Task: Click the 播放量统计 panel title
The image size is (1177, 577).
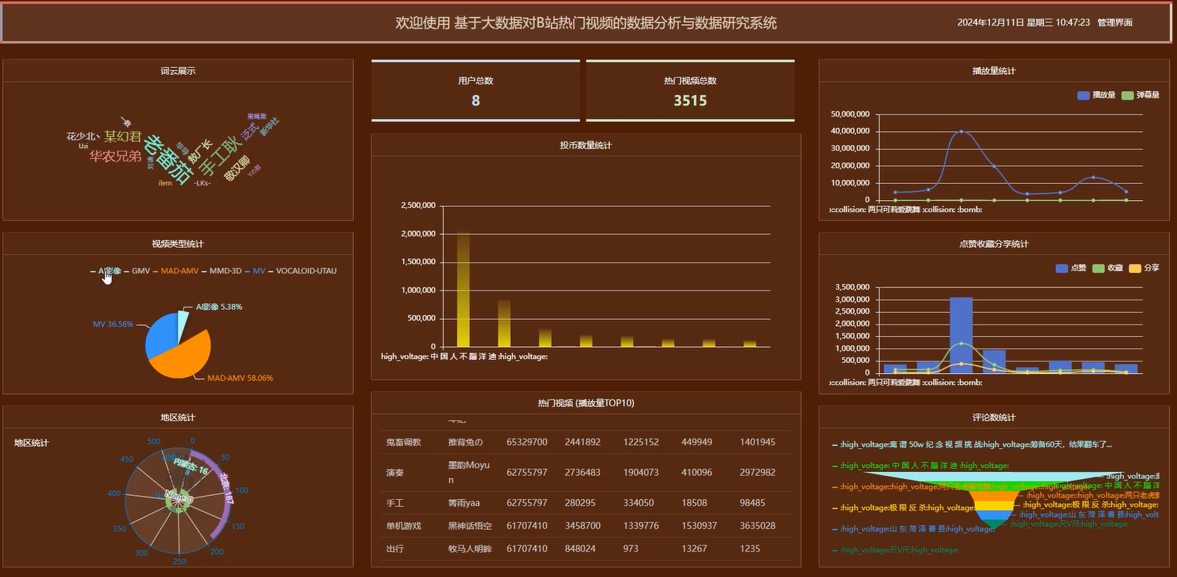Action: pos(994,71)
